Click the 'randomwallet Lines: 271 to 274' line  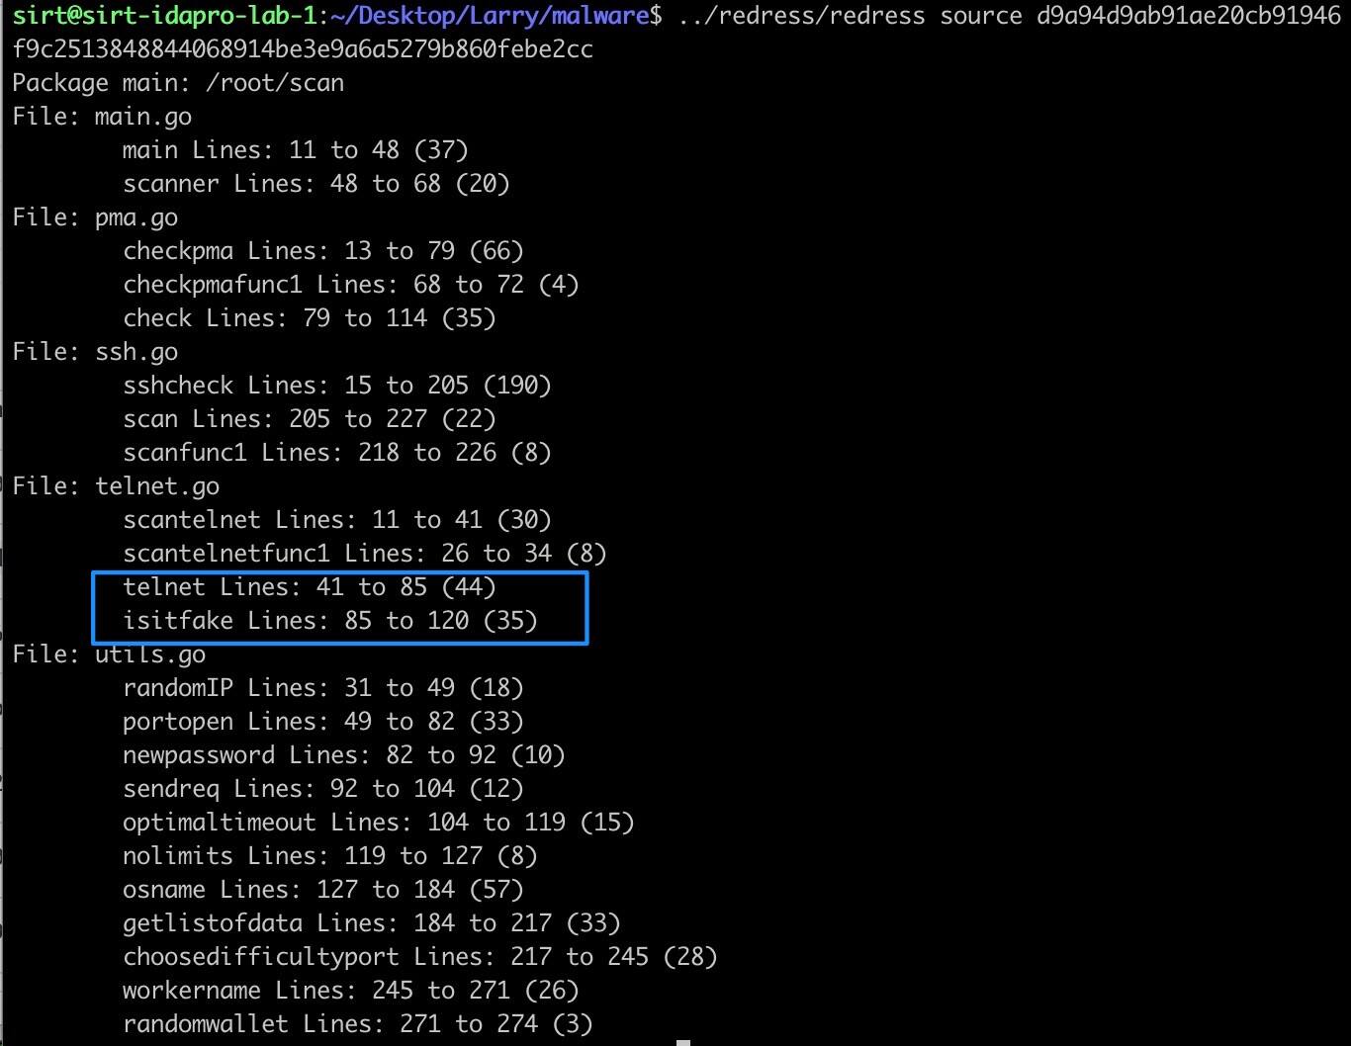pyautogui.click(x=357, y=1024)
